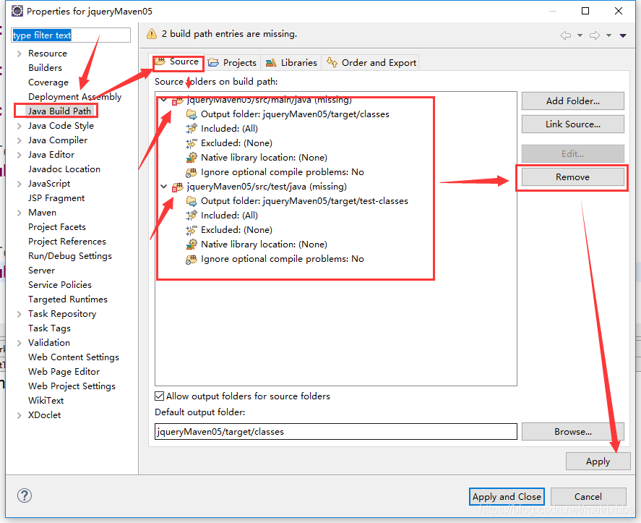The image size is (641, 523).
Task: Expand the Maven category
Action: 20,213
